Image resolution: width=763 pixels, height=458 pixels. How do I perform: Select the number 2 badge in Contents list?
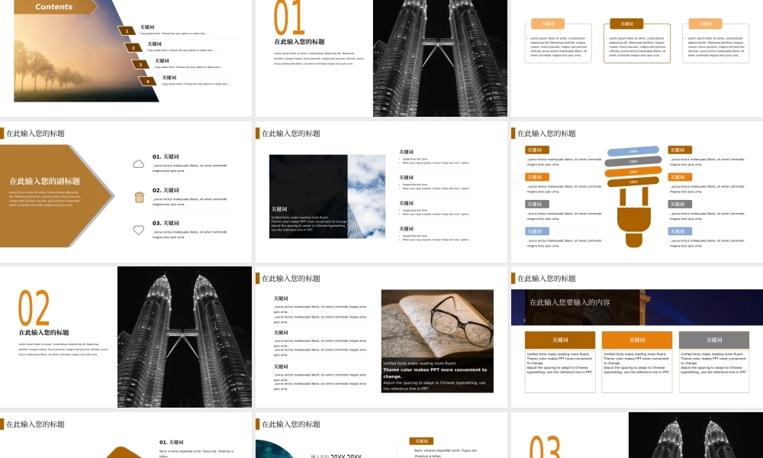pos(134,47)
